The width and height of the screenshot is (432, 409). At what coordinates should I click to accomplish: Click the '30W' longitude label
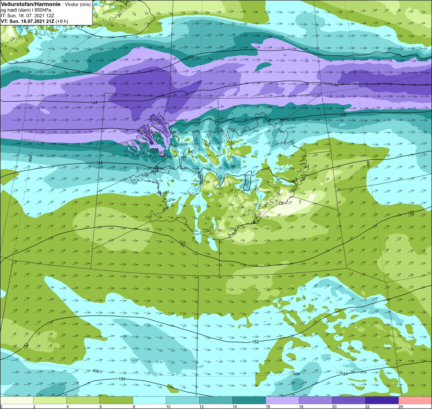[30, 159]
